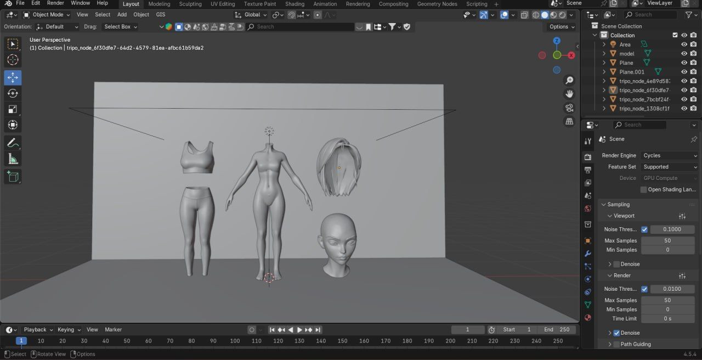Hide the Plane object in outliner
This screenshot has width=702, height=360.
(x=684, y=63)
